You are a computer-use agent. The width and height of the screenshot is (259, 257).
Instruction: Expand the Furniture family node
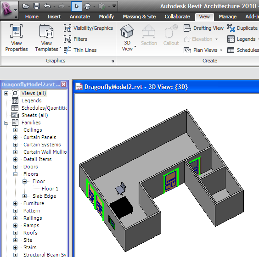click(15, 203)
